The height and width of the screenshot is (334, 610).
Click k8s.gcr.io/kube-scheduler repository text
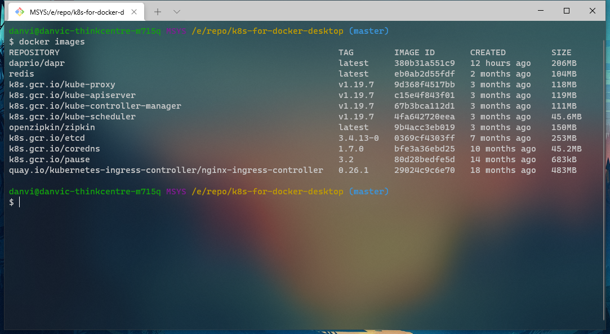pyautogui.click(x=72, y=117)
